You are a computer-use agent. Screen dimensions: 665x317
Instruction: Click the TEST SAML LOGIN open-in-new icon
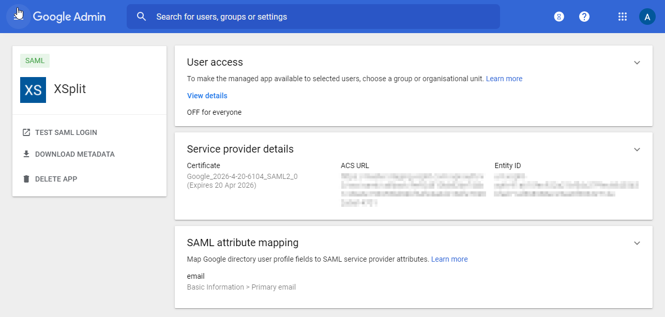(26, 132)
